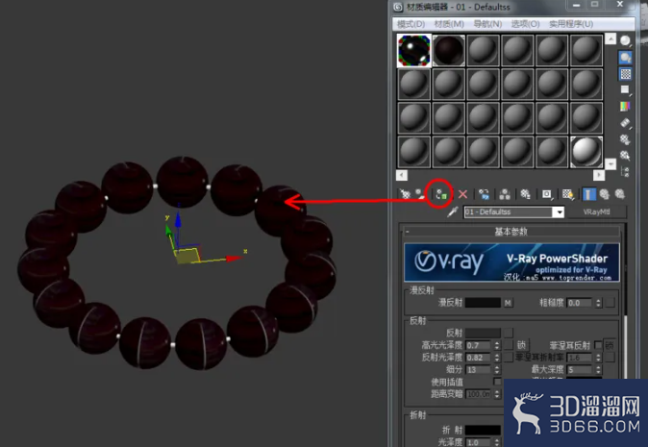Click the 反射光泽度 0.82 field
The height and width of the screenshot is (447, 648).
(x=480, y=358)
